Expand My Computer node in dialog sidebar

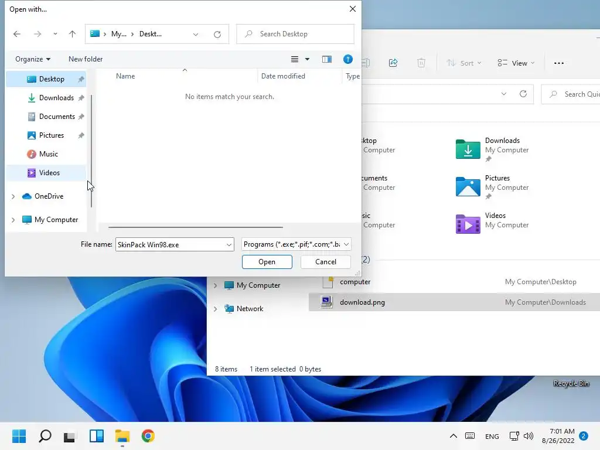point(13,220)
